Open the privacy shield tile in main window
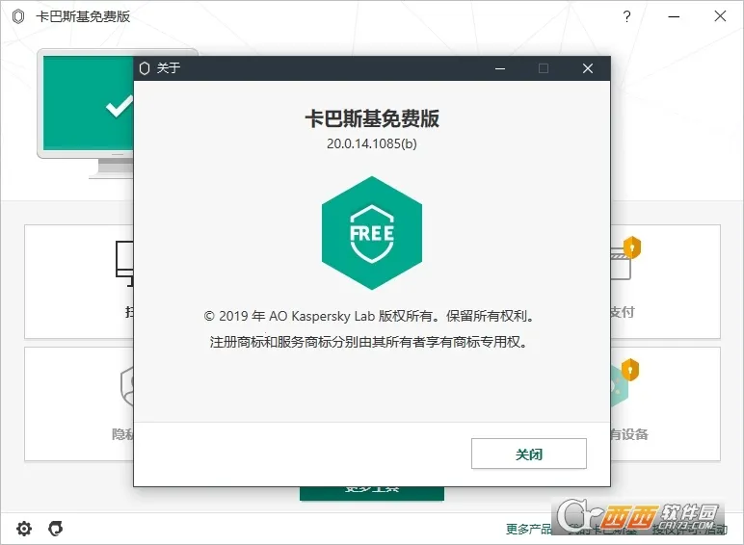This screenshot has height=545, width=744. pos(79,403)
